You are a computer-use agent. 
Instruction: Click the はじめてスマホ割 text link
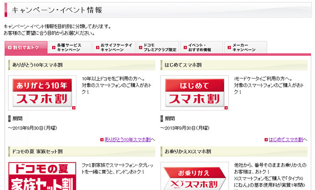tap(286, 140)
